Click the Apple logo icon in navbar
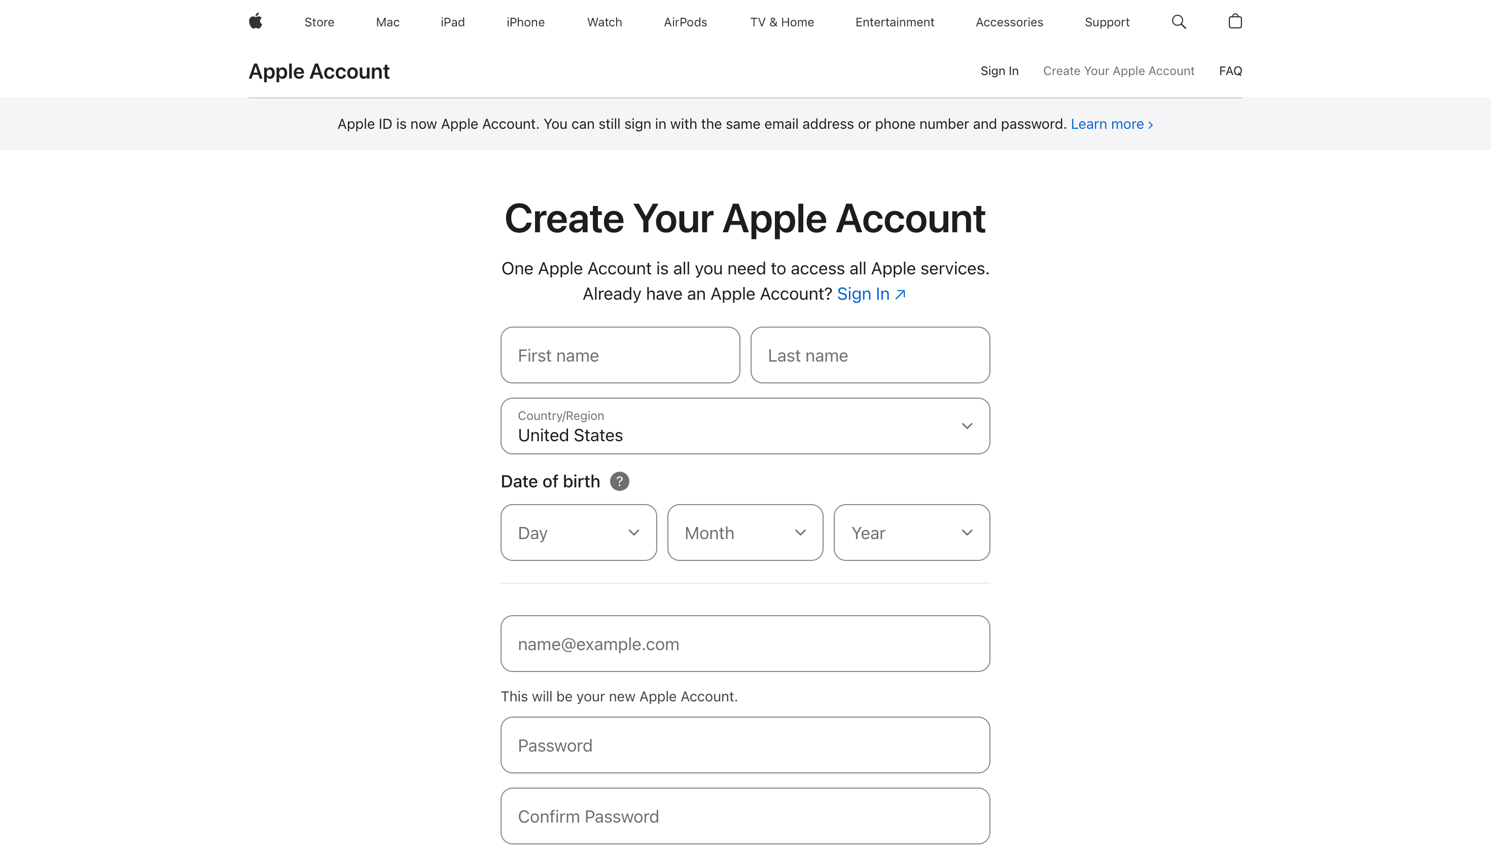1491x851 pixels. click(256, 21)
